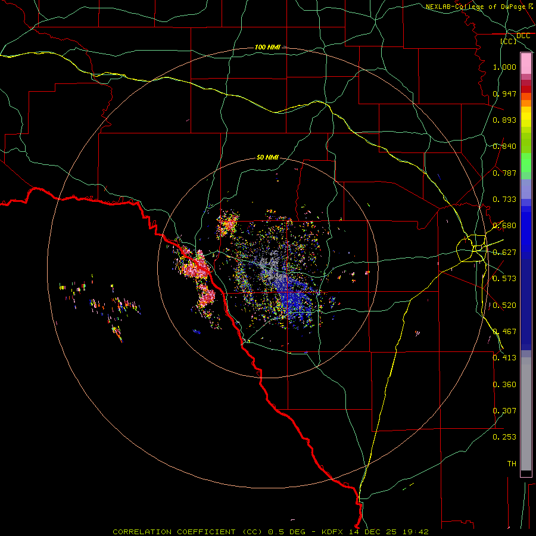The image size is (536, 536).
Task: Select the 0.893 legend value
Action: [x=504, y=120]
